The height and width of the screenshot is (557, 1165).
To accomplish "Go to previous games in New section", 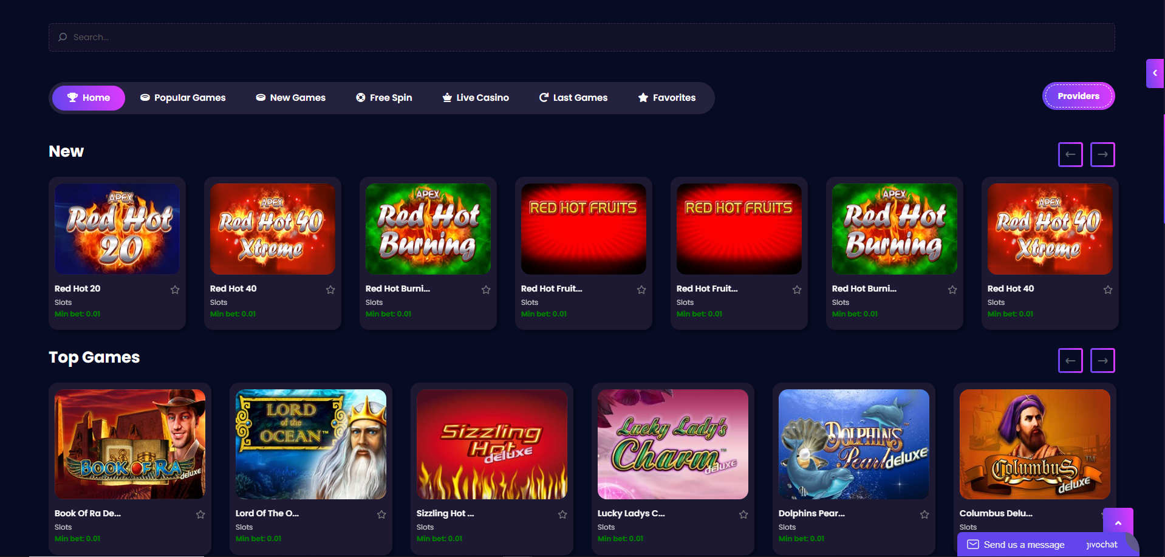I will [1070, 154].
